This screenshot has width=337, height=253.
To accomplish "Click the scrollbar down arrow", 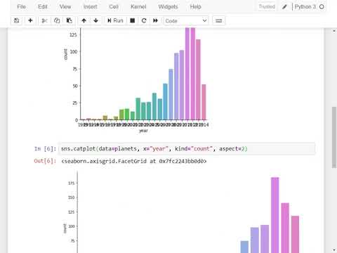I will coord(334,250).
